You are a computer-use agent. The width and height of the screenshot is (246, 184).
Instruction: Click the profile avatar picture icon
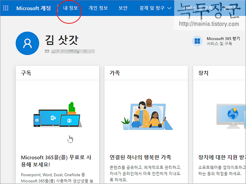tap(27, 44)
